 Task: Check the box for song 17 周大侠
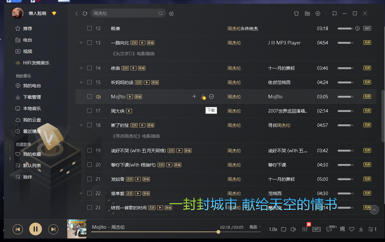90,111
